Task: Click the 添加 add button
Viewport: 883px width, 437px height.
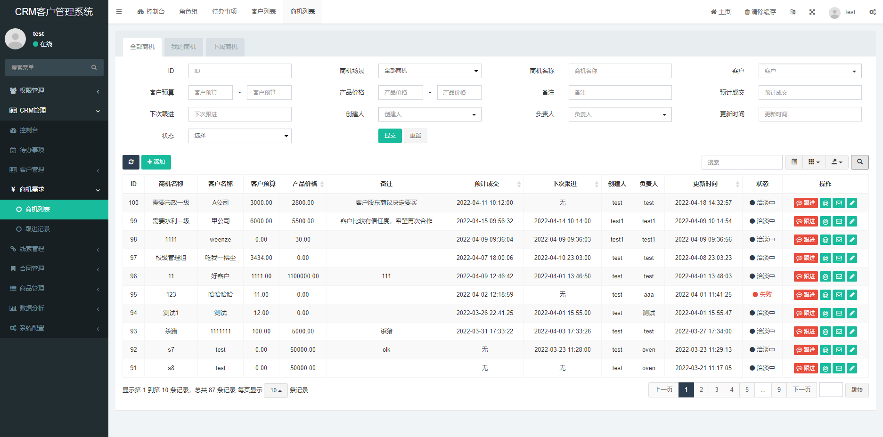Action: 156,162
